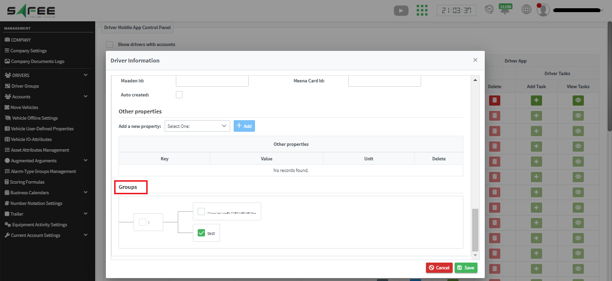Click the Move Vehicles truck icon
Viewport: 612px width, 281px height.
pyautogui.click(x=7, y=108)
